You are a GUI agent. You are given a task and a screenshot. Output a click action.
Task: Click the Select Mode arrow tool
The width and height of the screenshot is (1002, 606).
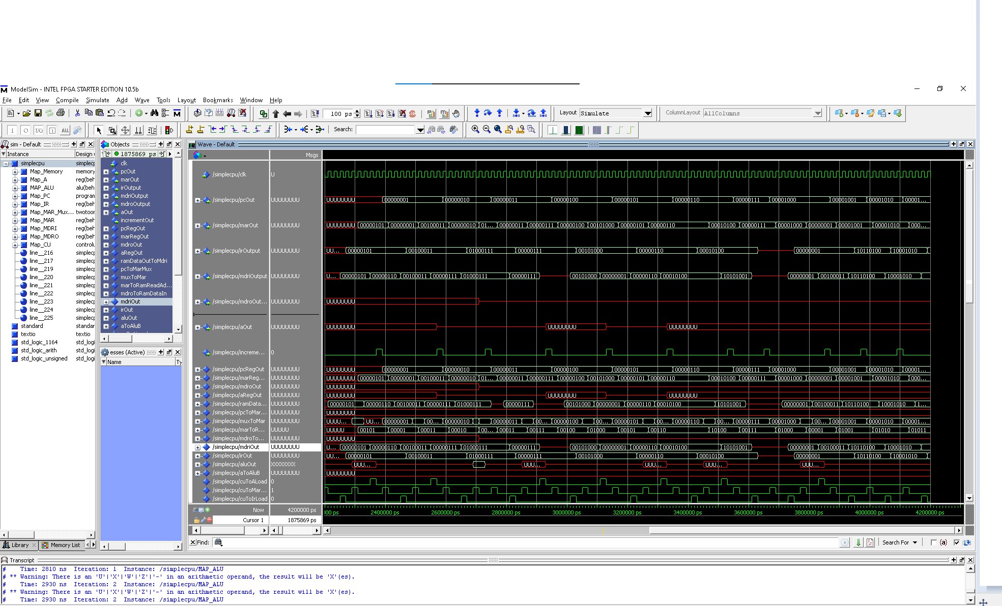point(99,130)
